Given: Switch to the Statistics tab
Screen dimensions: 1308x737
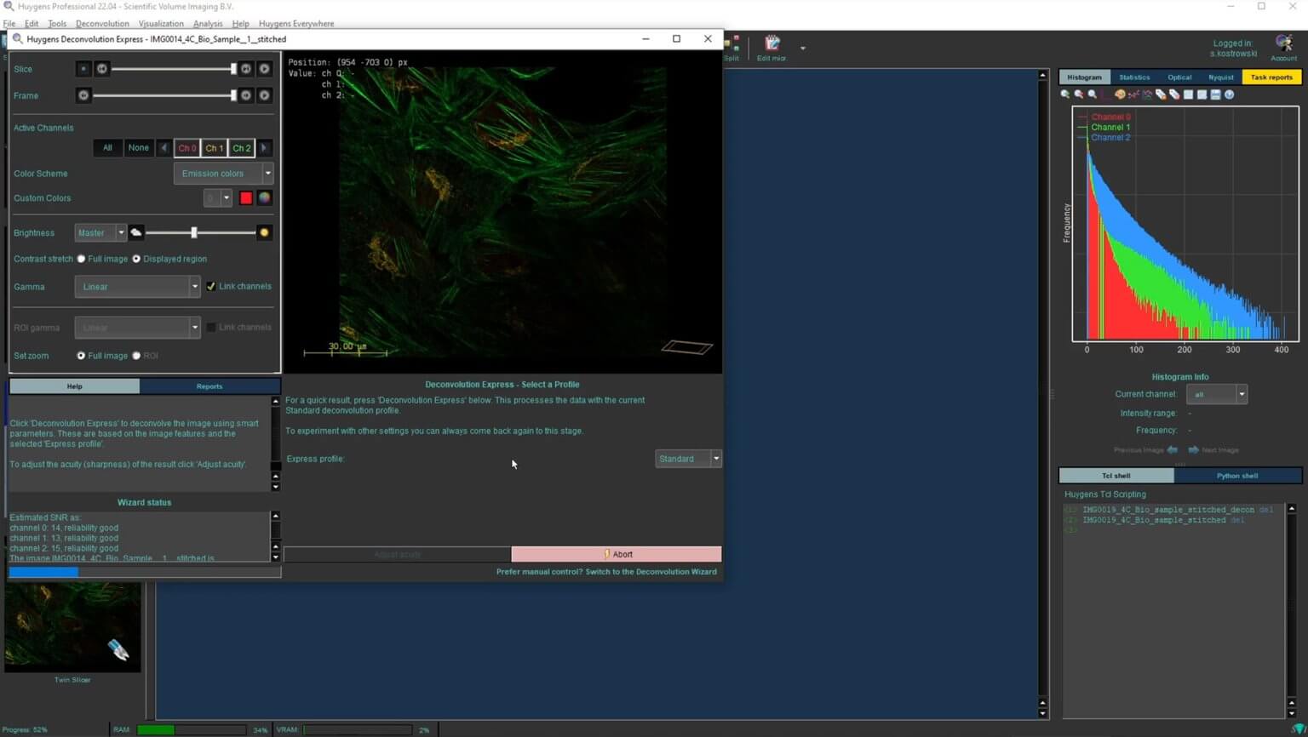Looking at the screenshot, I should pyautogui.click(x=1133, y=77).
